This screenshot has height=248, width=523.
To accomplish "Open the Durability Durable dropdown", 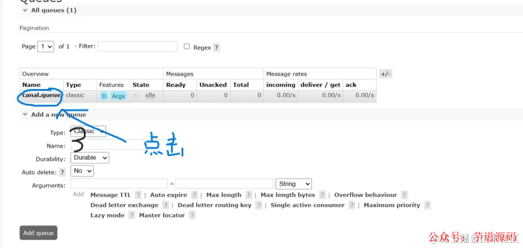I will coord(90,158).
